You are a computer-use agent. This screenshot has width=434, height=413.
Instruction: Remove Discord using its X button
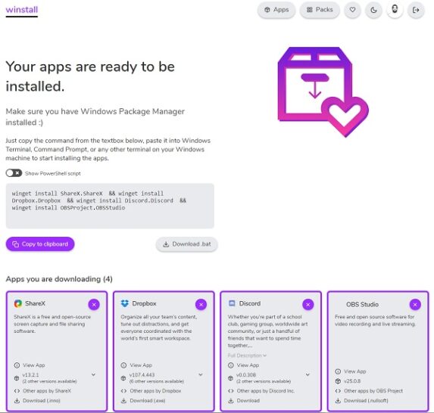[x=308, y=305]
